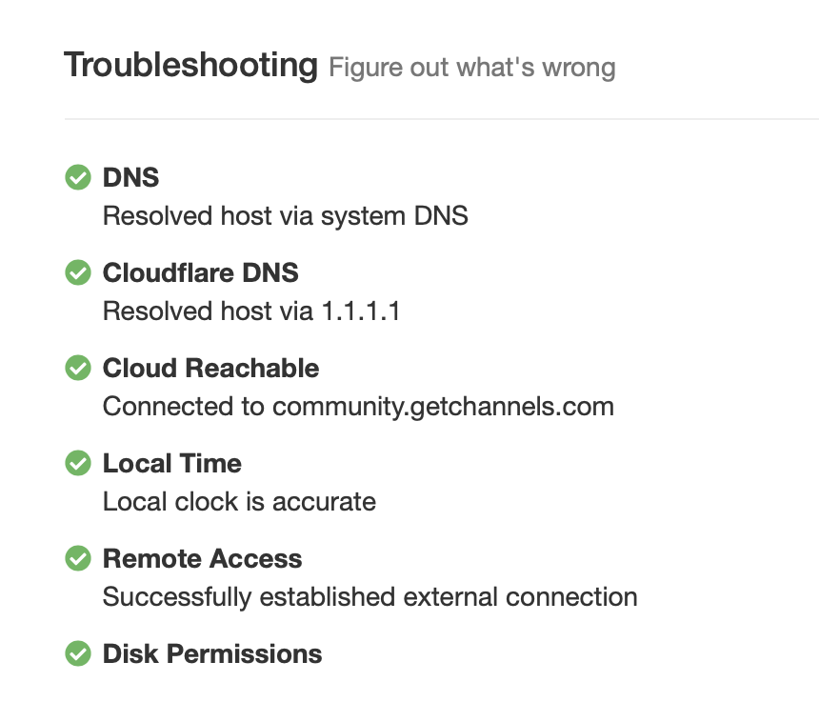Click the Local Time green check icon
This screenshot has width=819, height=722.
click(77, 464)
